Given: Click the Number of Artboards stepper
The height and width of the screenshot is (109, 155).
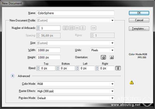Looking at the screenshot, I should pos(38,28).
